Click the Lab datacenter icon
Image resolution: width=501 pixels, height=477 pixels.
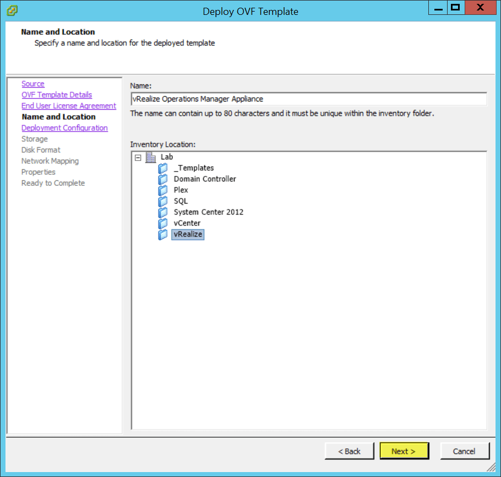point(150,157)
